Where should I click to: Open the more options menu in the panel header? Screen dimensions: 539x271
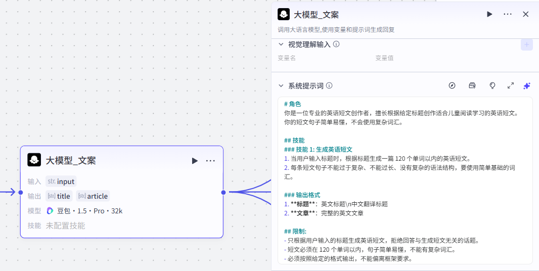tap(508, 14)
